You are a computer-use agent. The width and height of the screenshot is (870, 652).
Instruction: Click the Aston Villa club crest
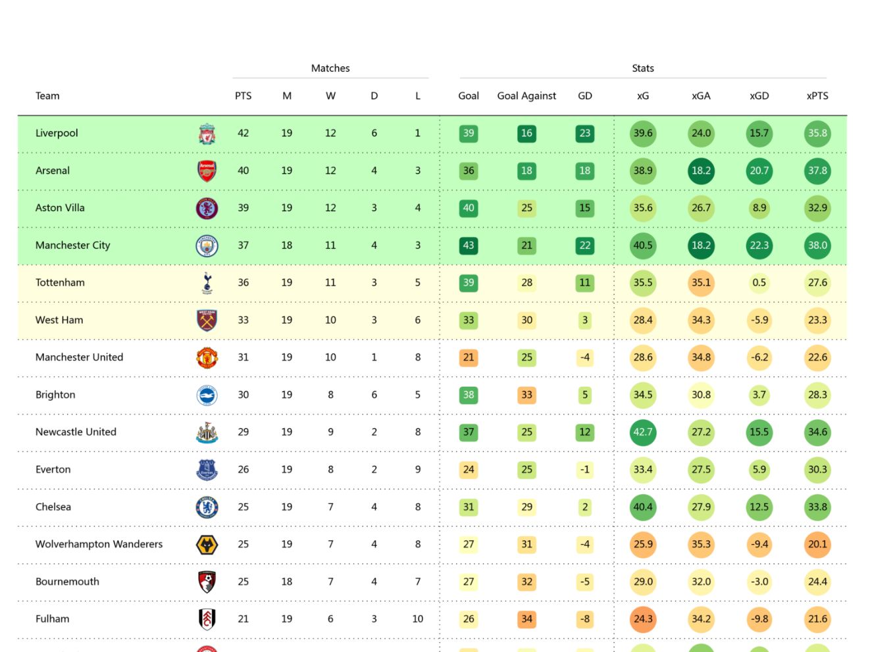[x=207, y=209]
